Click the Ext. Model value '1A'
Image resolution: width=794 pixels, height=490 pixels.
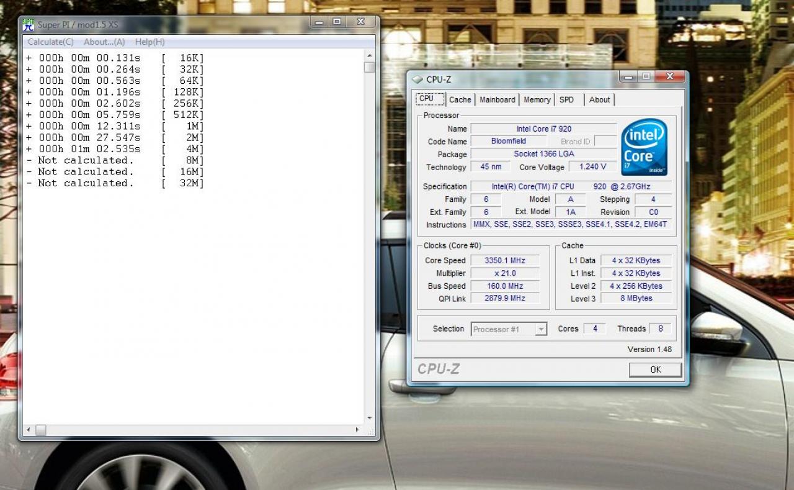(571, 212)
